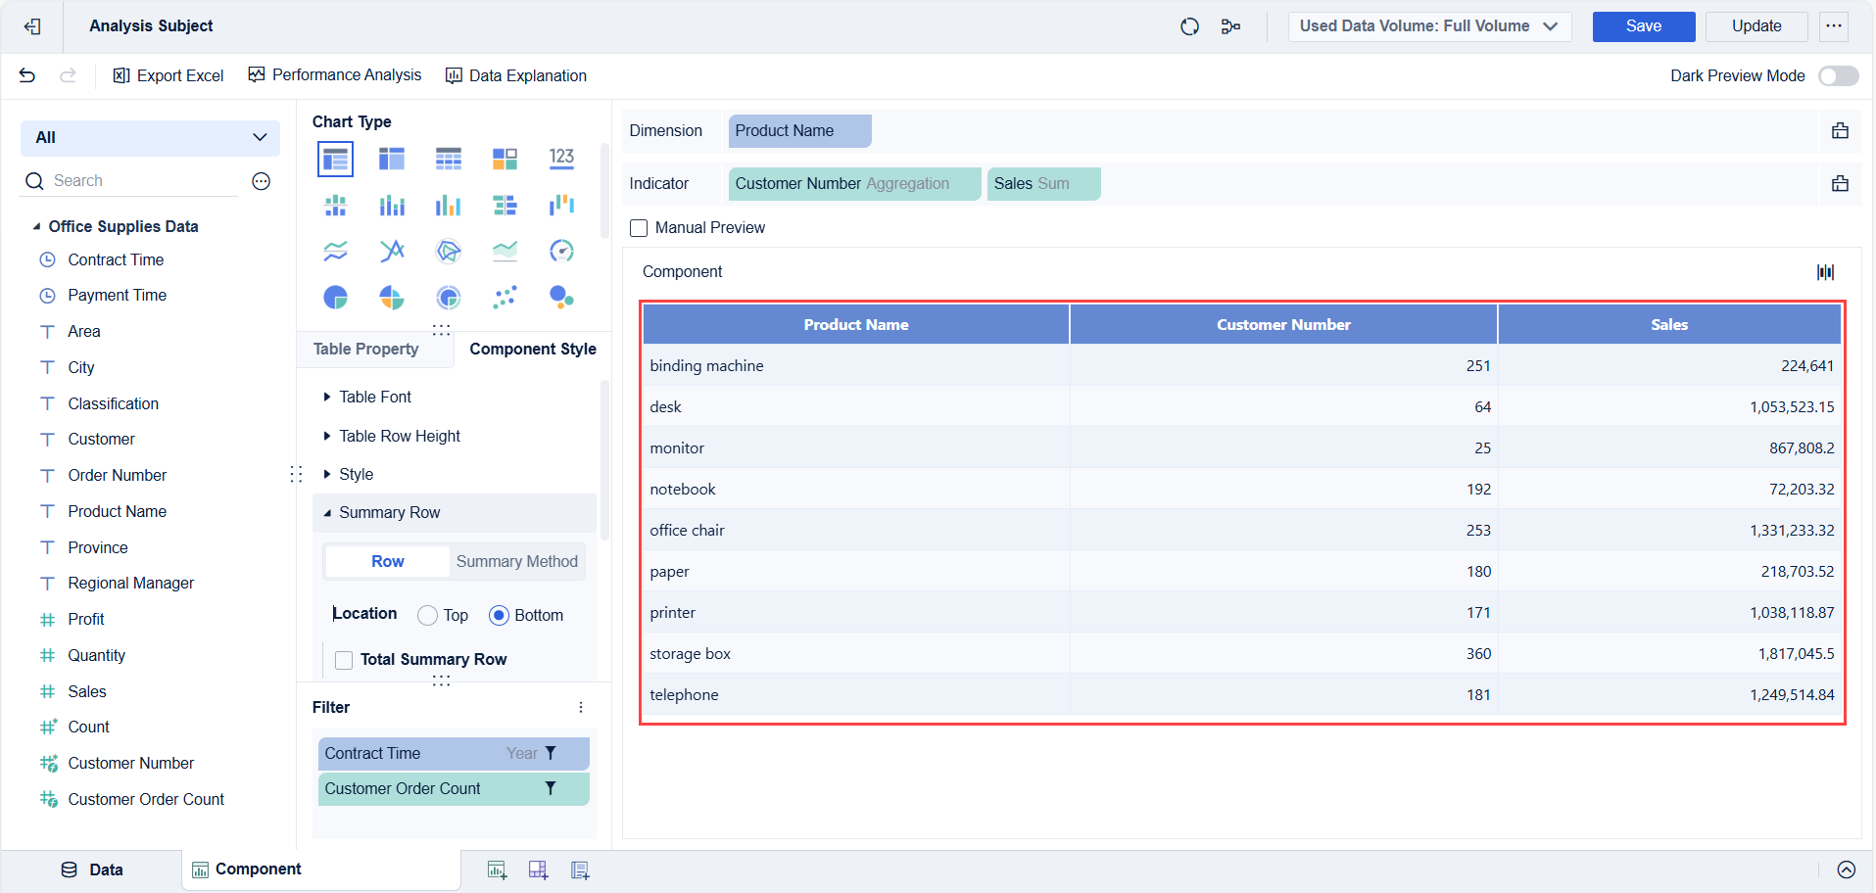
Task: Enable Total Summary Row checkbox
Action: click(x=344, y=660)
